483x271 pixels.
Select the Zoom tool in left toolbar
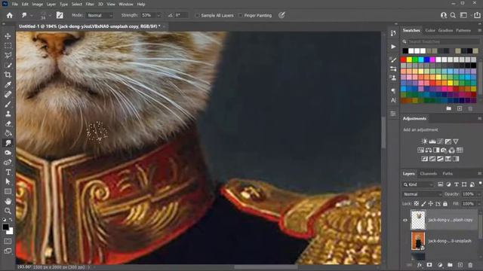(x=8, y=211)
